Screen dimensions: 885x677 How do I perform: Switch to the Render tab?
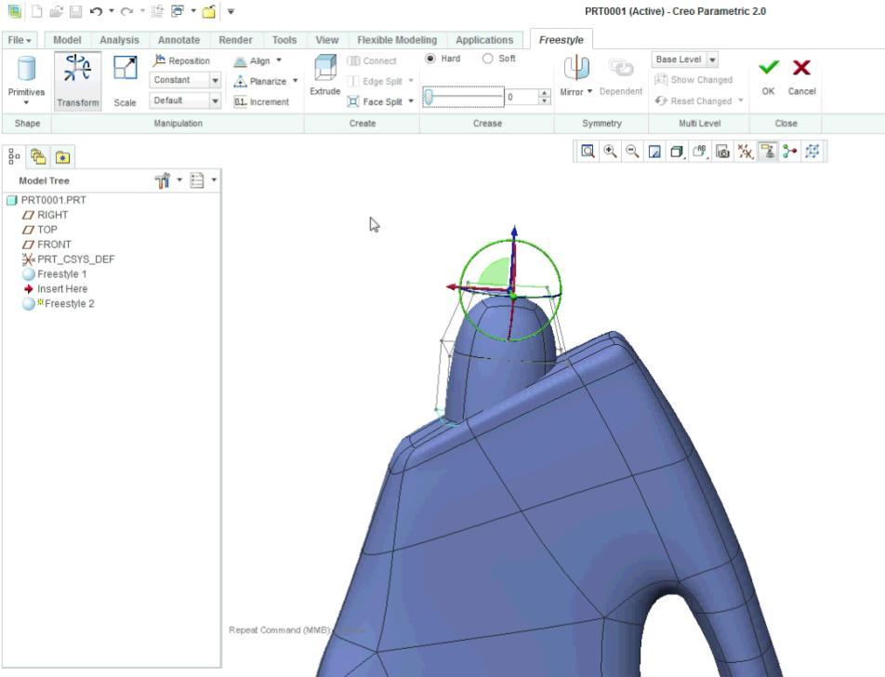tap(235, 40)
